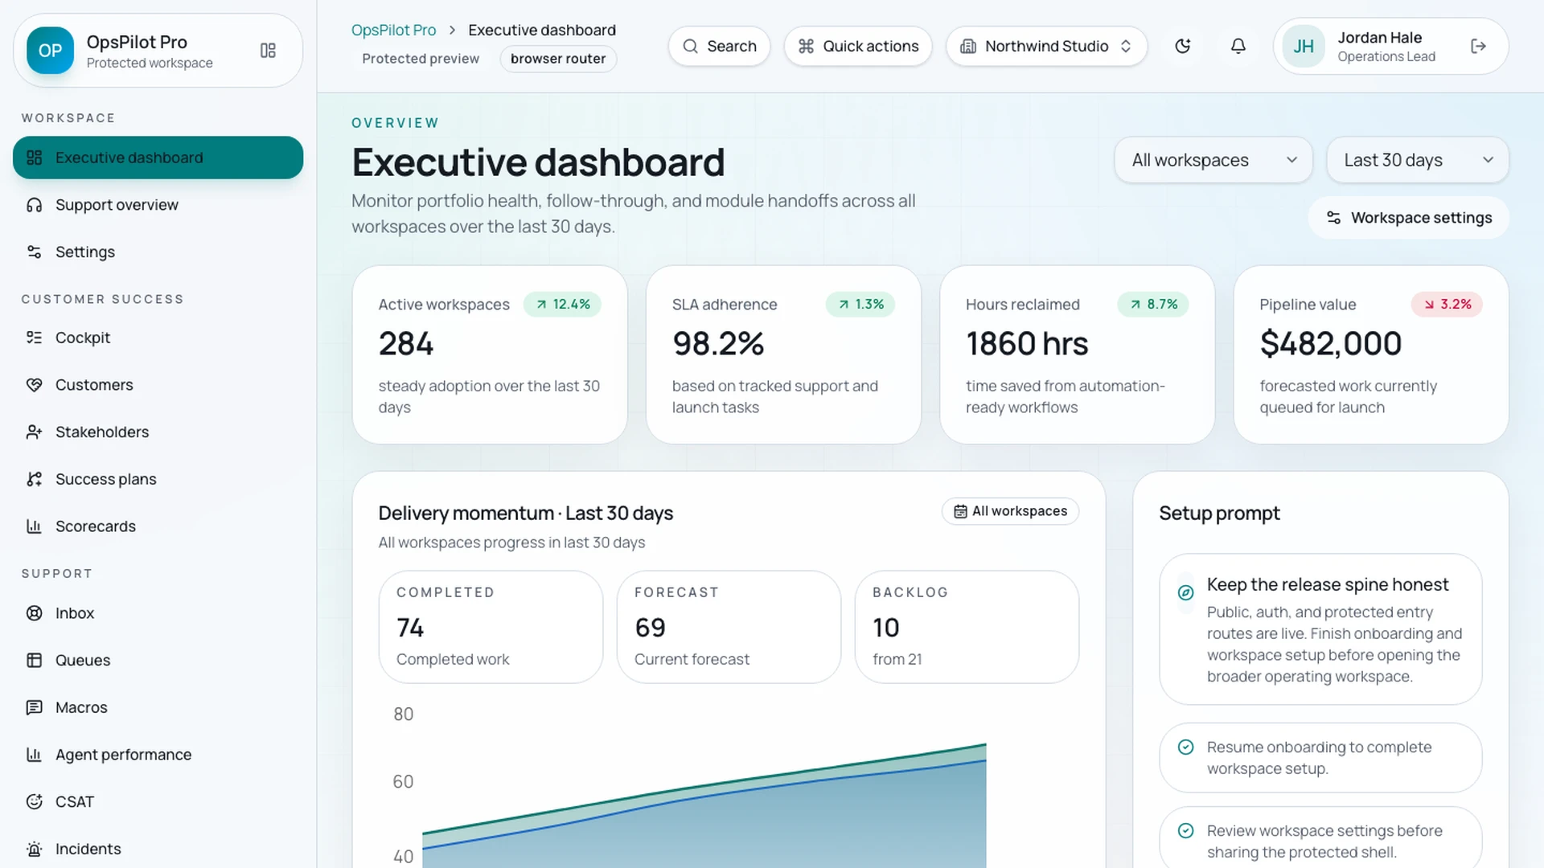Image resolution: width=1544 pixels, height=868 pixels.
Task: Click the 3.2% down badge on Pipeline value
Action: pyautogui.click(x=1447, y=305)
